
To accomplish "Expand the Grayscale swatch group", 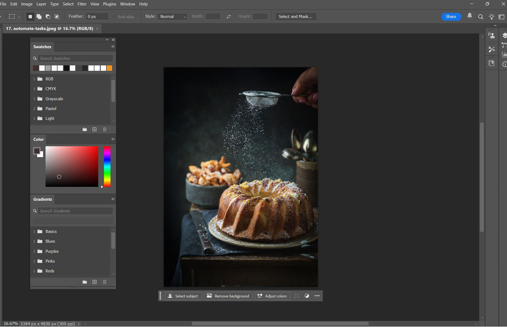I will [x=34, y=98].
